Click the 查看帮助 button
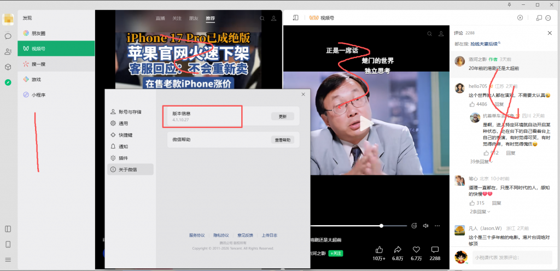 [x=283, y=140]
